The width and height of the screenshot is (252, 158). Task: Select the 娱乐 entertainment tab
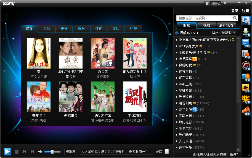pyautogui.click(x=81, y=29)
